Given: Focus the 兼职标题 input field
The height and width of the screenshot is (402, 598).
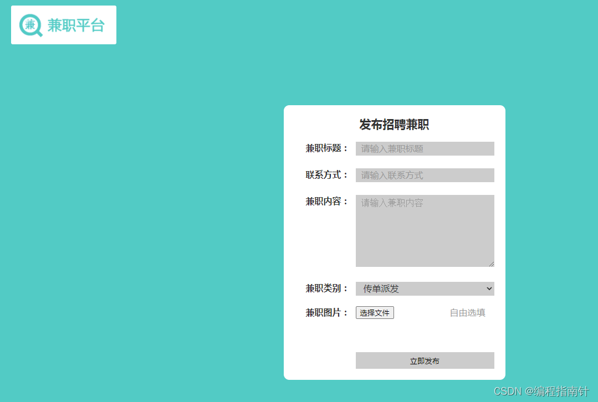Looking at the screenshot, I should click(x=425, y=148).
